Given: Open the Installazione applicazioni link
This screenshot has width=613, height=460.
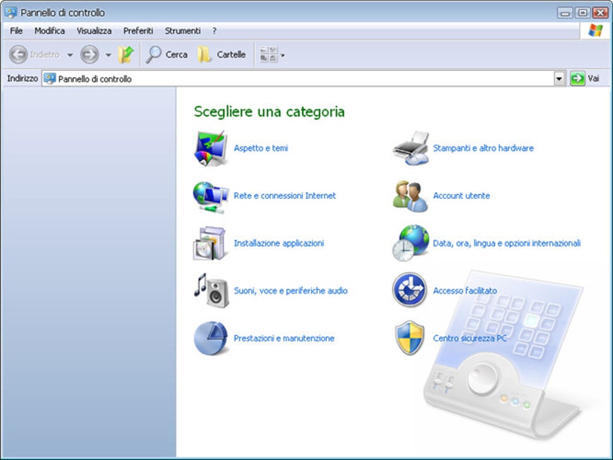Looking at the screenshot, I should (279, 243).
